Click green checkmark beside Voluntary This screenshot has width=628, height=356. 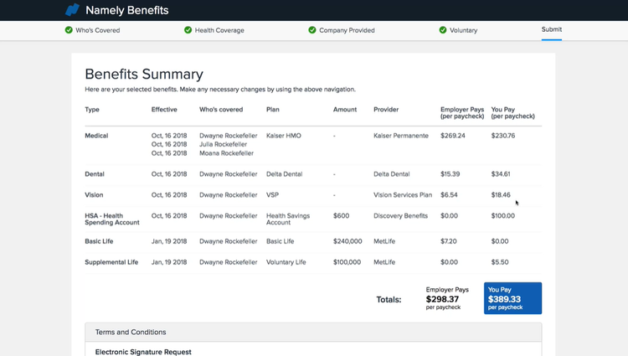click(443, 30)
